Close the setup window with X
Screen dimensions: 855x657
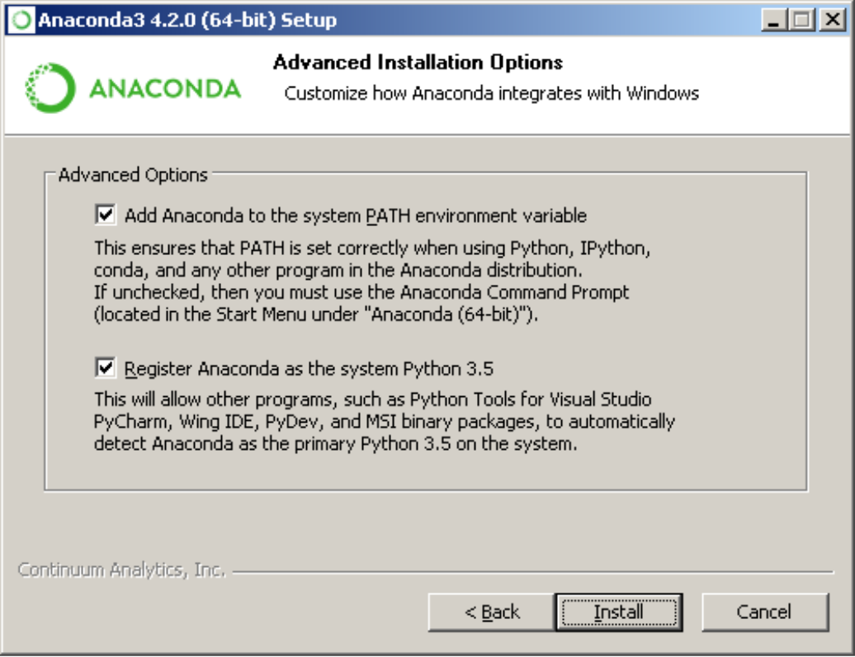[x=829, y=21]
